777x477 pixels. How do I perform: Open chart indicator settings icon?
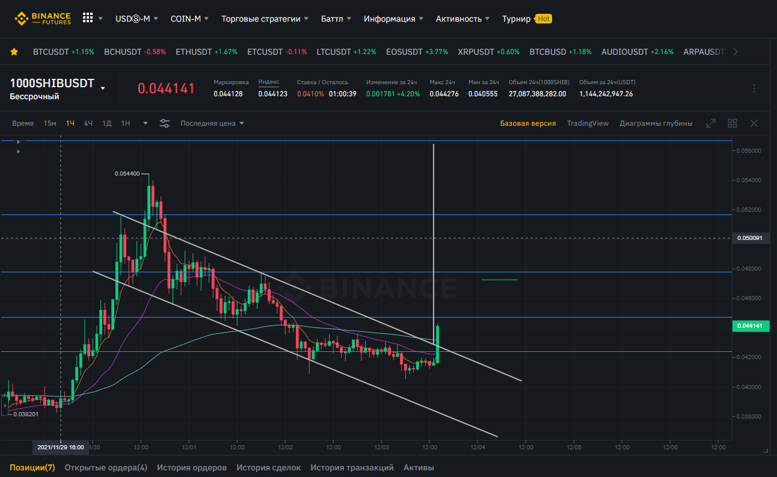(x=165, y=123)
